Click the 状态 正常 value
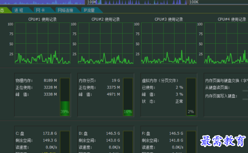The image size is (248, 153). [x=179, y=101]
